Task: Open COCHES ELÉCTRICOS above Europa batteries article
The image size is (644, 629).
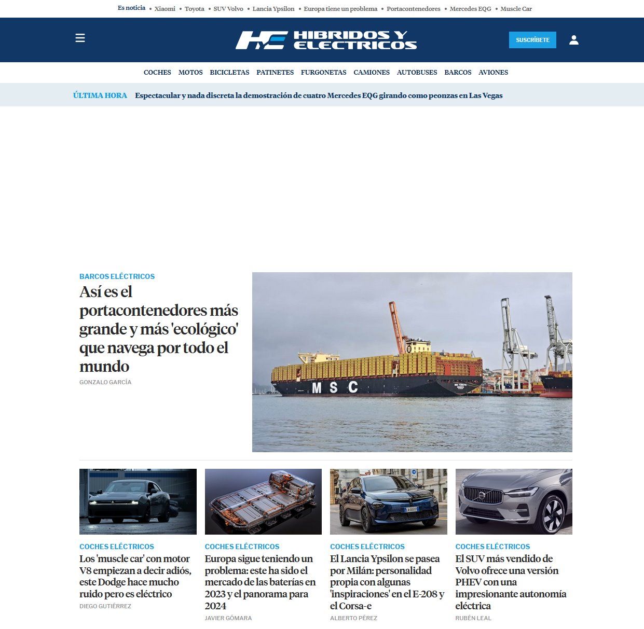Action: pos(242,547)
